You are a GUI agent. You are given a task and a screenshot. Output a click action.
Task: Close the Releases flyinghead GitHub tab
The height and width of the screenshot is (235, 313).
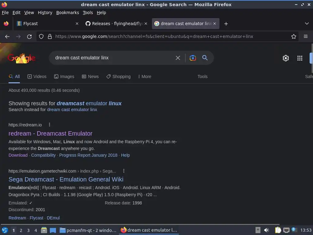(146, 24)
